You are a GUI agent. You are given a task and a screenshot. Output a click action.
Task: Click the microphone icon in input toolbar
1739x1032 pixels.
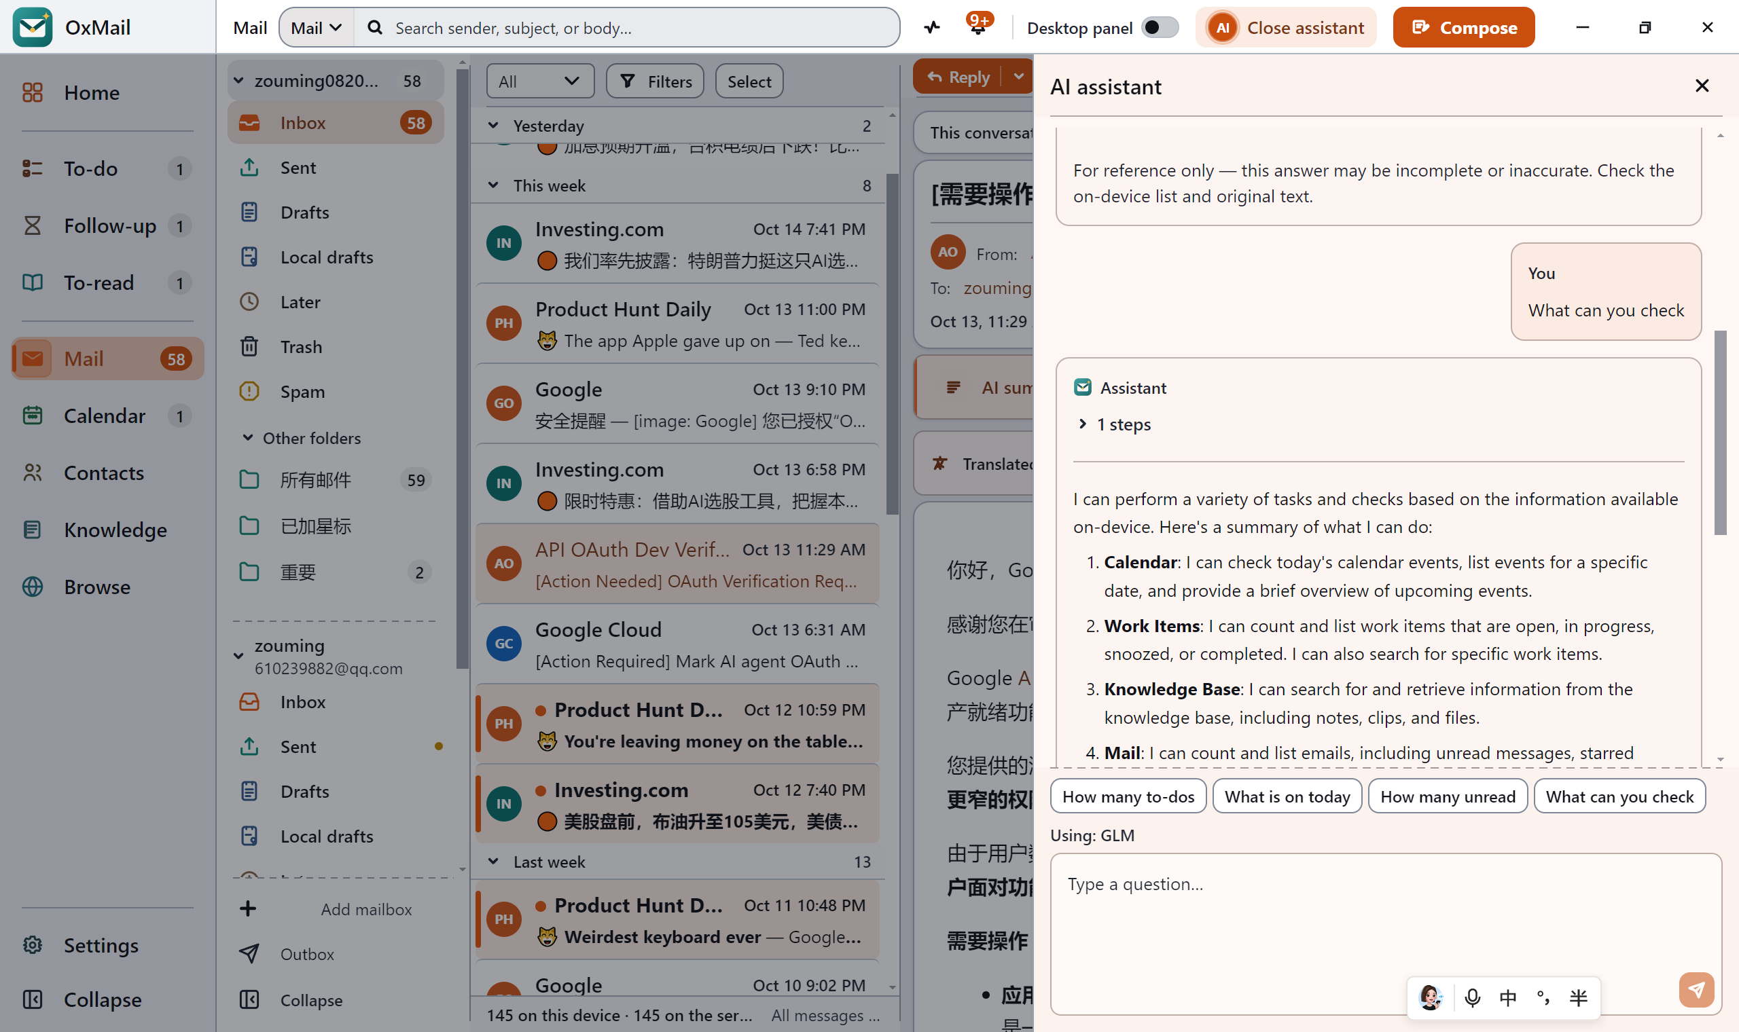click(1472, 997)
